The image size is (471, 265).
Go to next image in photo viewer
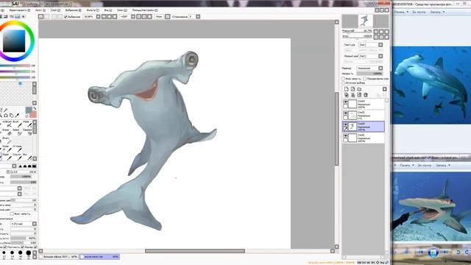point(446,252)
